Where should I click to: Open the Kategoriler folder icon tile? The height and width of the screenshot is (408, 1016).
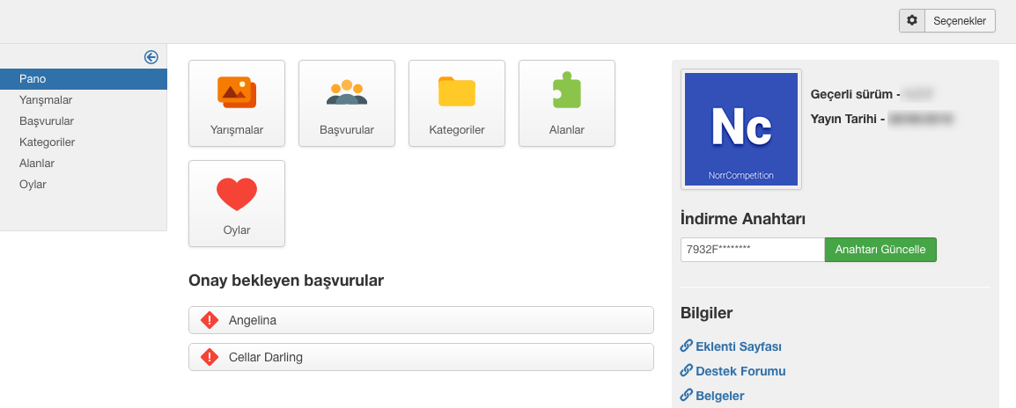click(457, 103)
